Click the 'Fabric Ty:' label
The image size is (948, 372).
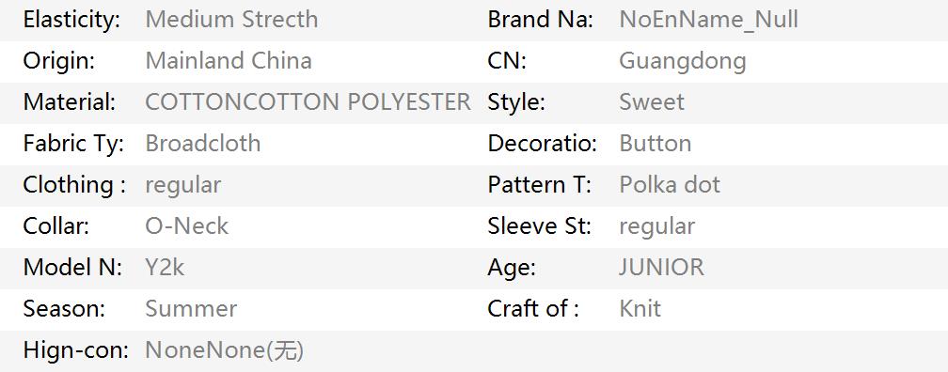73,145
